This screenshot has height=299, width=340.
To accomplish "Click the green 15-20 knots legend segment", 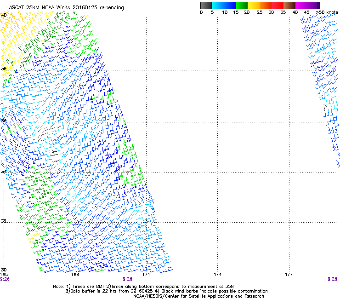I will pos(242,6).
